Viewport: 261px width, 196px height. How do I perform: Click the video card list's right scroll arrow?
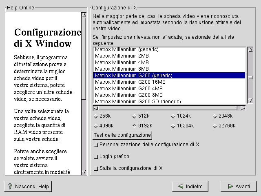click(243, 108)
